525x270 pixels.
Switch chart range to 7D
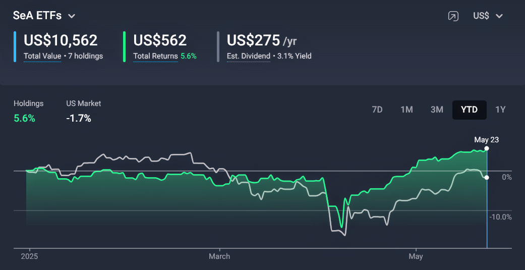(x=377, y=110)
